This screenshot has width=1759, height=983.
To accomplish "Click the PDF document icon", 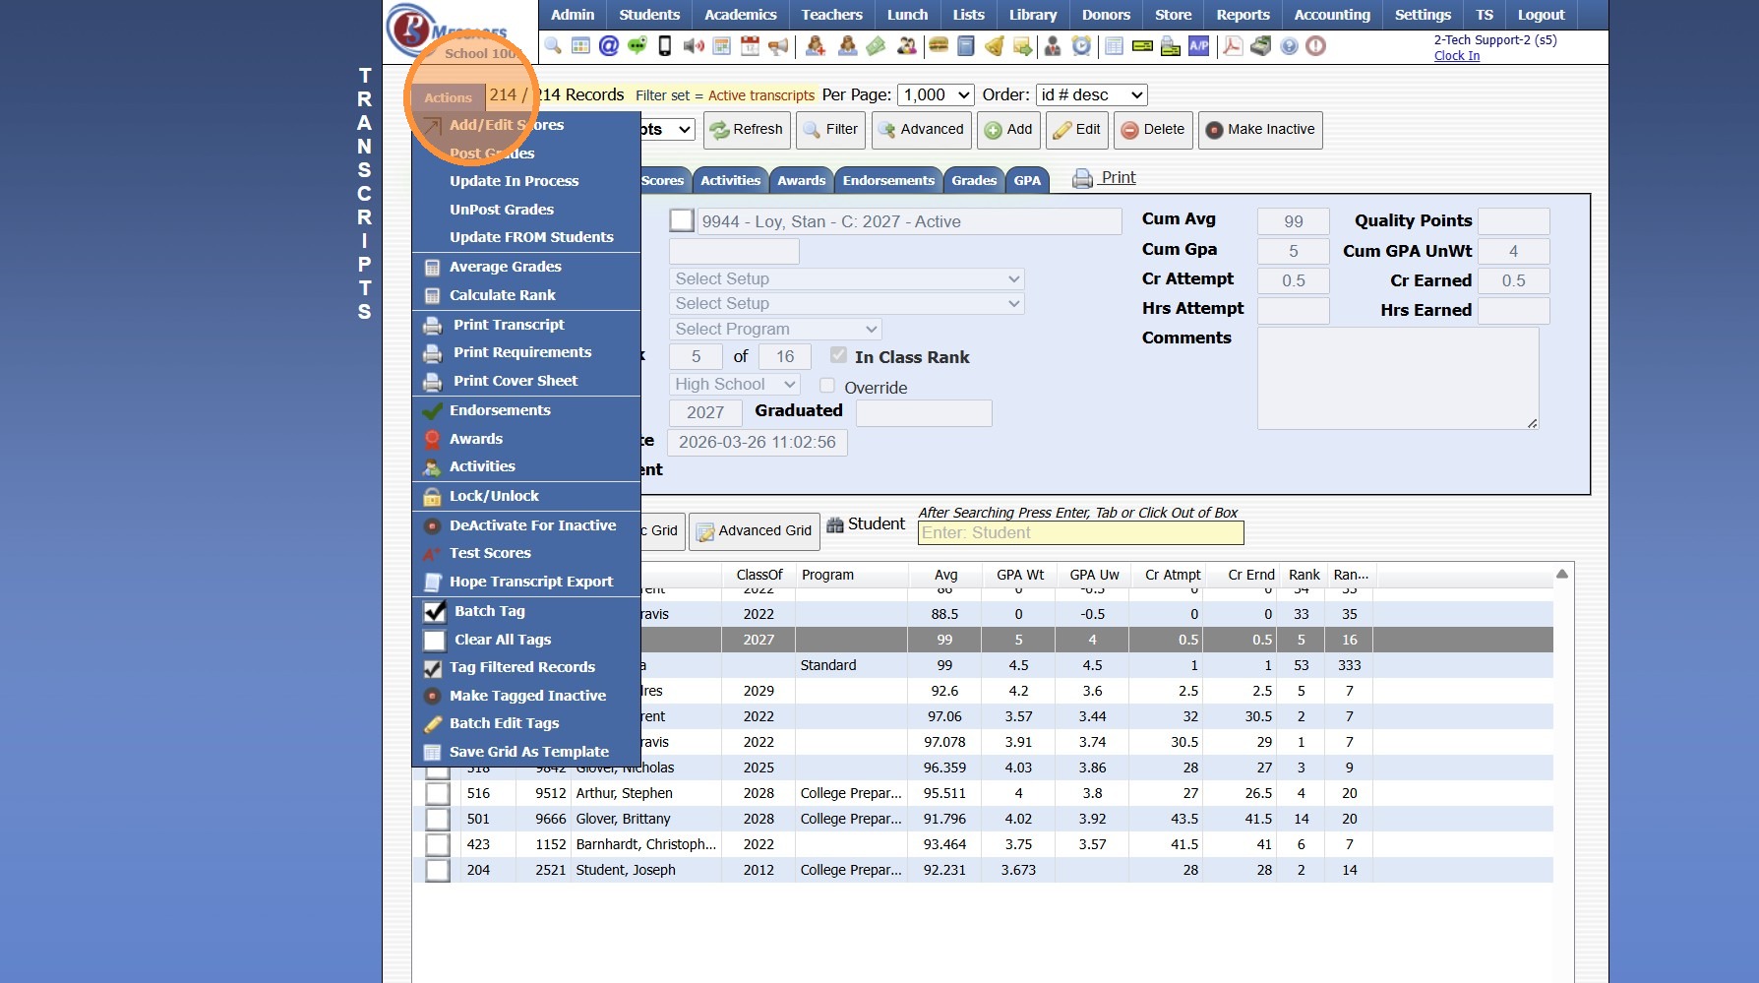I will click(x=1232, y=46).
